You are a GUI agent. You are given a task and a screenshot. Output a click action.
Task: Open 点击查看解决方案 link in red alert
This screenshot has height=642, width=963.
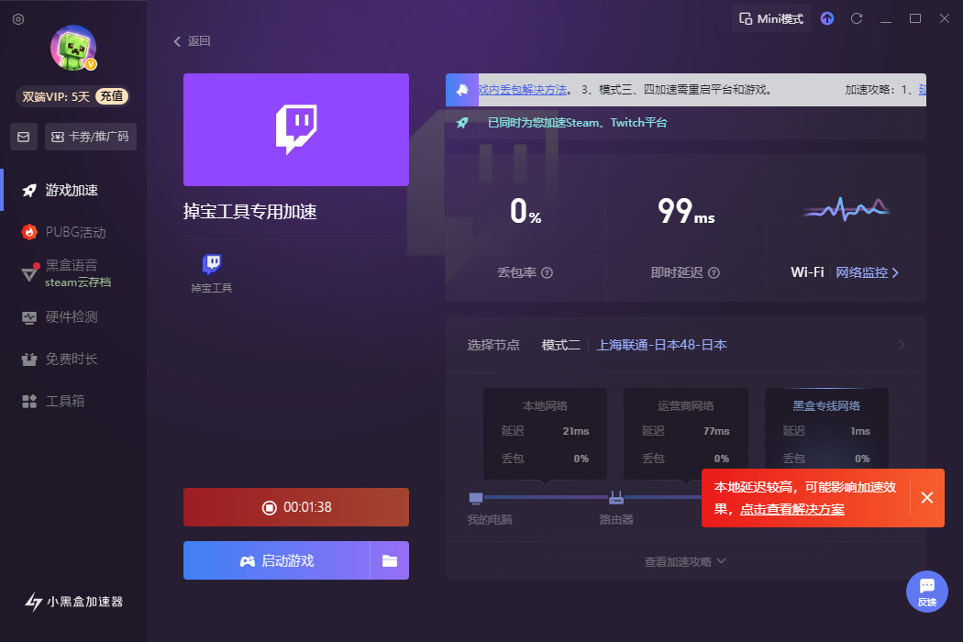click(x=791, y=509)
